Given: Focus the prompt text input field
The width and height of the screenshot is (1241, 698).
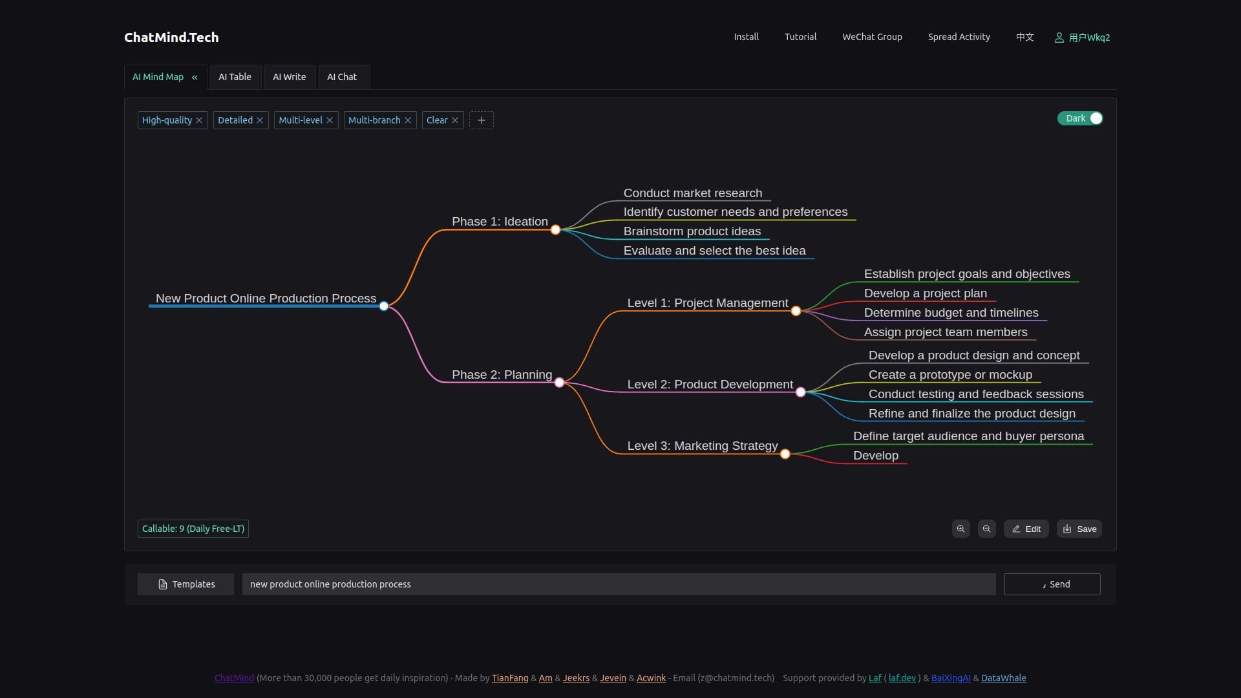Looking at the screenshot, I should 618,584.
